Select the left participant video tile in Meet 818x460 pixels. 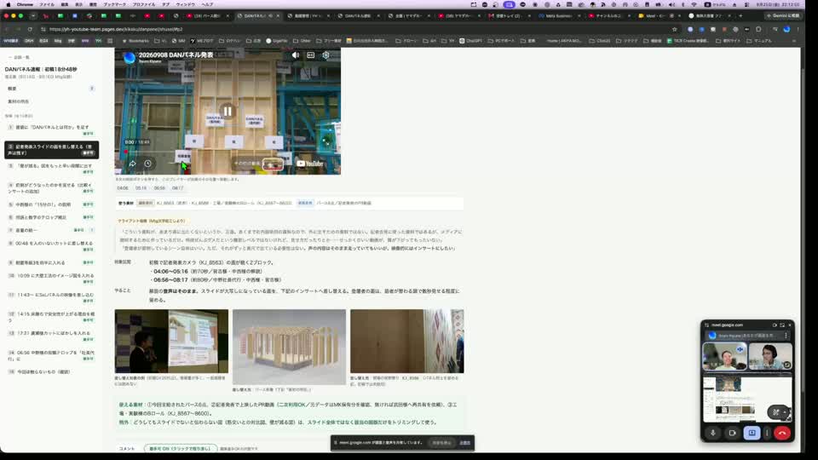coord(724,356)
